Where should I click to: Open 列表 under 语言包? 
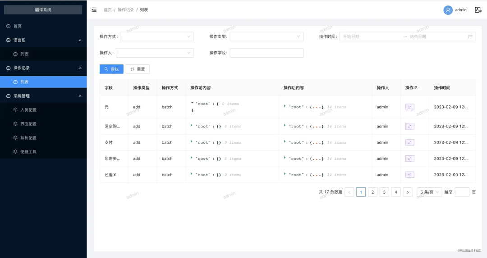click(x=43, y=54)
